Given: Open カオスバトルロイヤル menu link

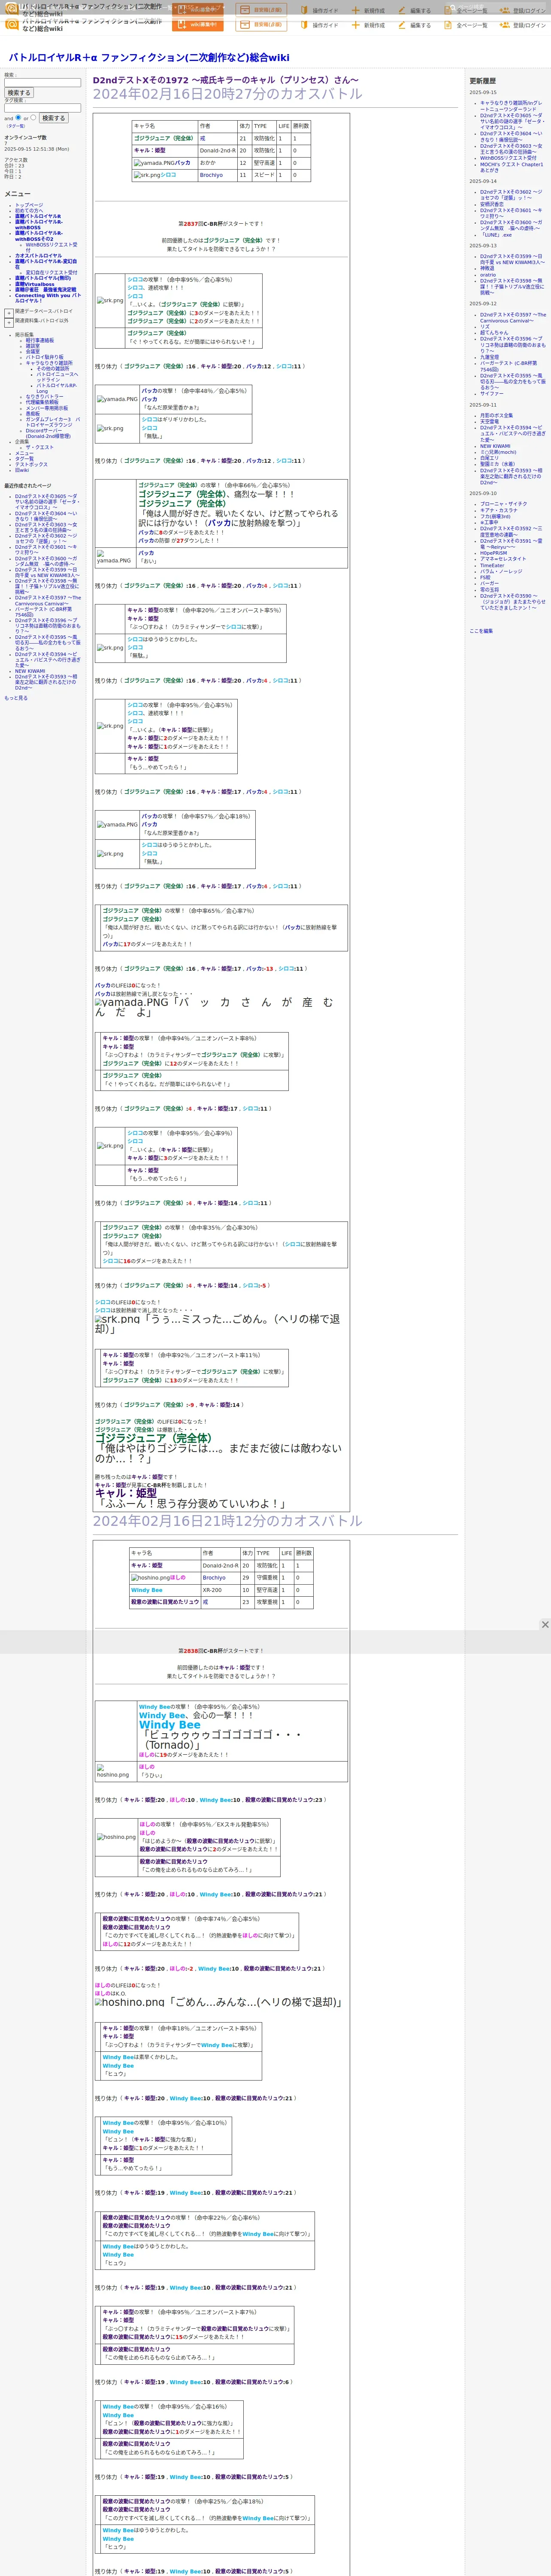Looking at the screenshot, I should tap(38, 256).
